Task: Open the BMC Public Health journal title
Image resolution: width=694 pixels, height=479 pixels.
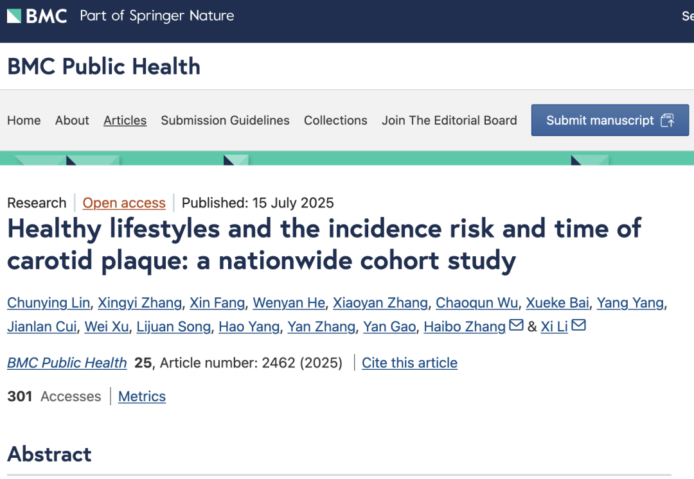Action: pyautogui.click(x=103, y=66)
